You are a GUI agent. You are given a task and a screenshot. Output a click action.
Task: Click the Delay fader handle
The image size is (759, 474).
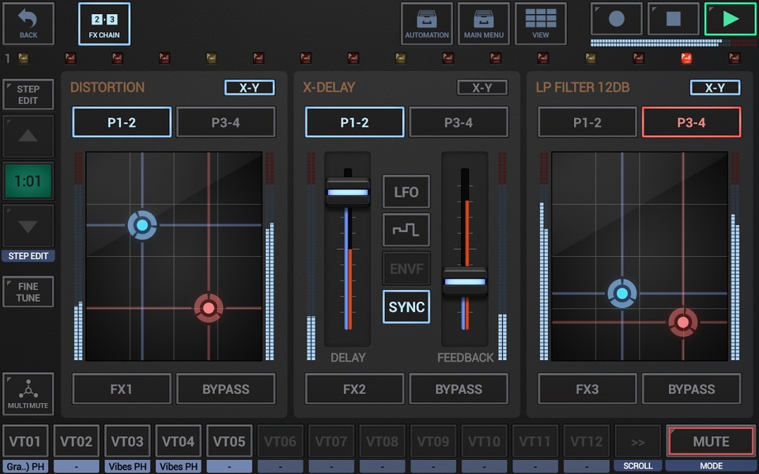click(x=348, y=192)
